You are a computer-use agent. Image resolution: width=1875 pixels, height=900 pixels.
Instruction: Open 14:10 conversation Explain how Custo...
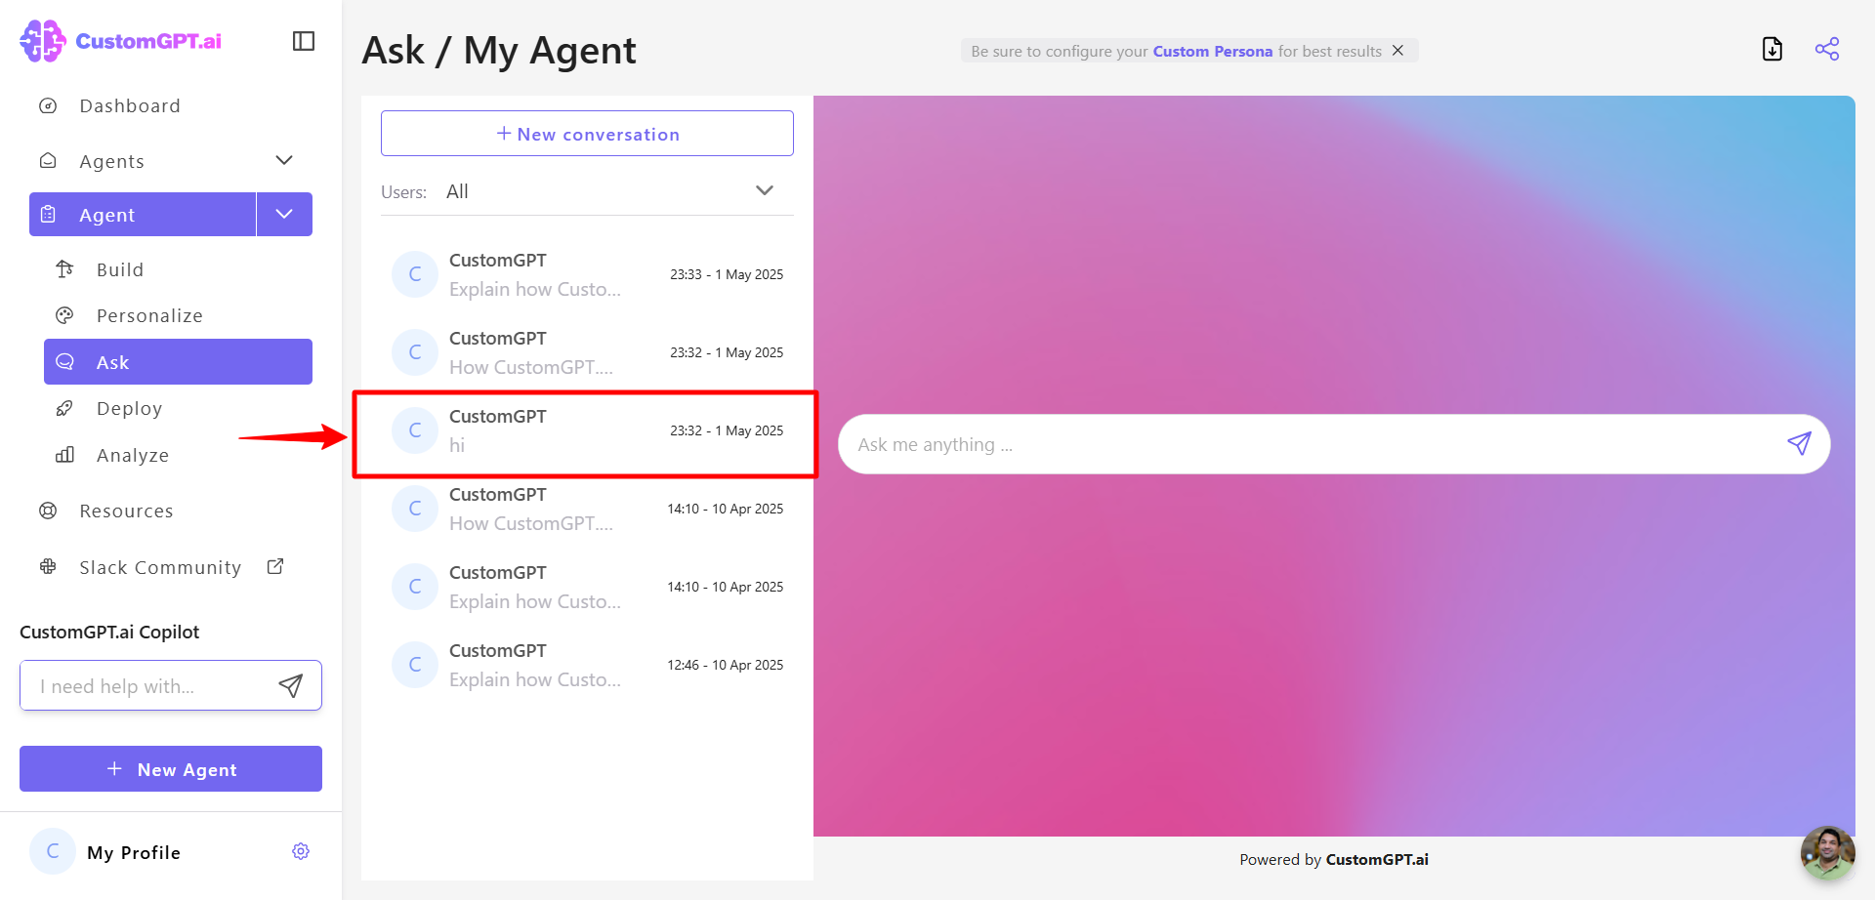pyautogui.click(x=587, y=587)
